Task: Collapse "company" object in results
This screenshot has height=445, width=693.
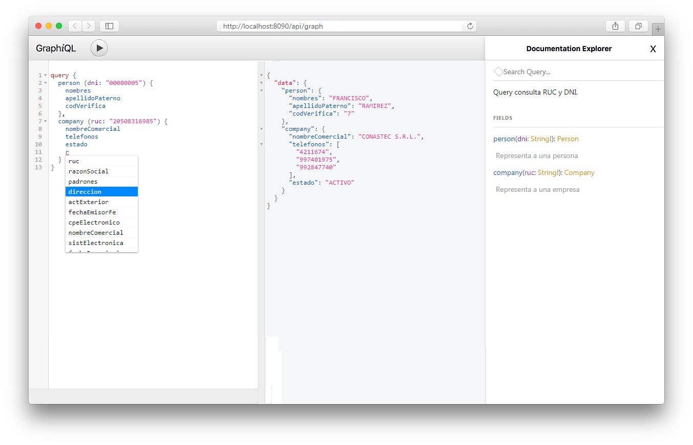Action: [262, 129]
